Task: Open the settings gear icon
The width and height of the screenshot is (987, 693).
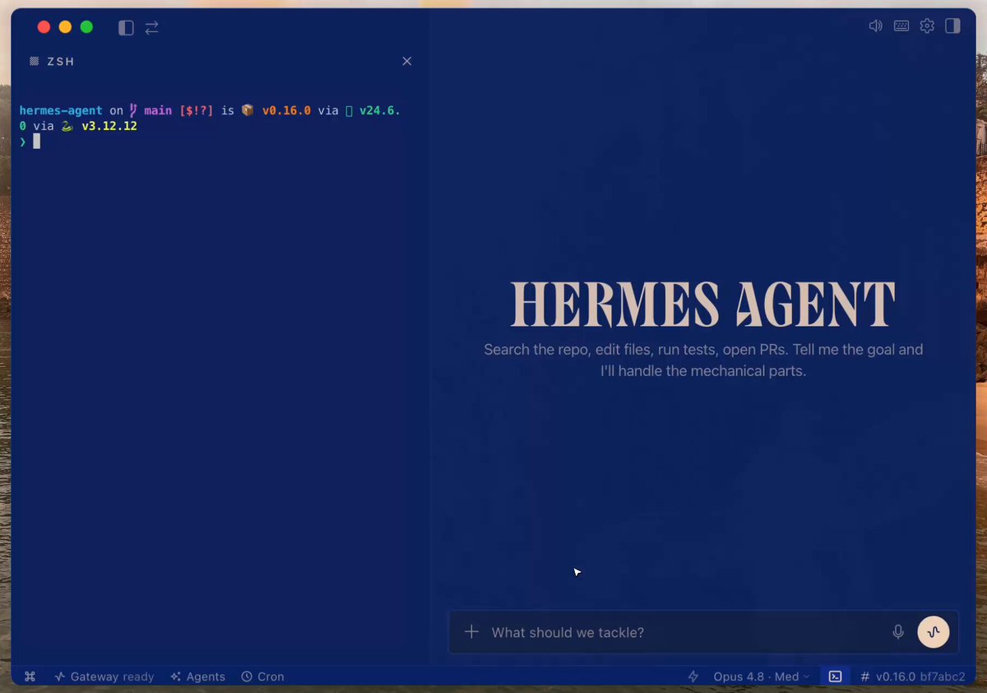Action: point(927,26)
